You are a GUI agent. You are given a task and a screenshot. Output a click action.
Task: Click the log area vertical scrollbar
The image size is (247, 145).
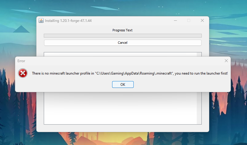pyautogui.click(x=199, y=108)
